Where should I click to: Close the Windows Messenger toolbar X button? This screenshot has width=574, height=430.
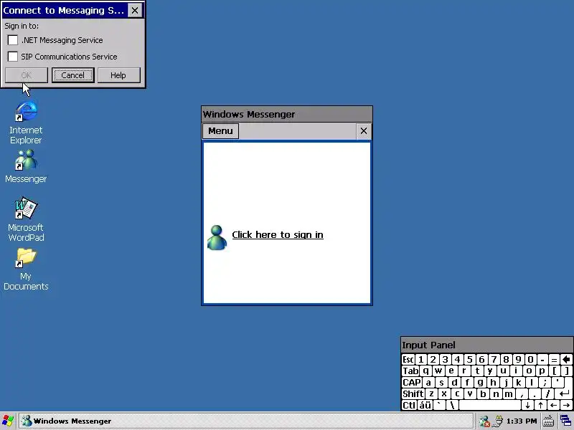click(364, 131)
